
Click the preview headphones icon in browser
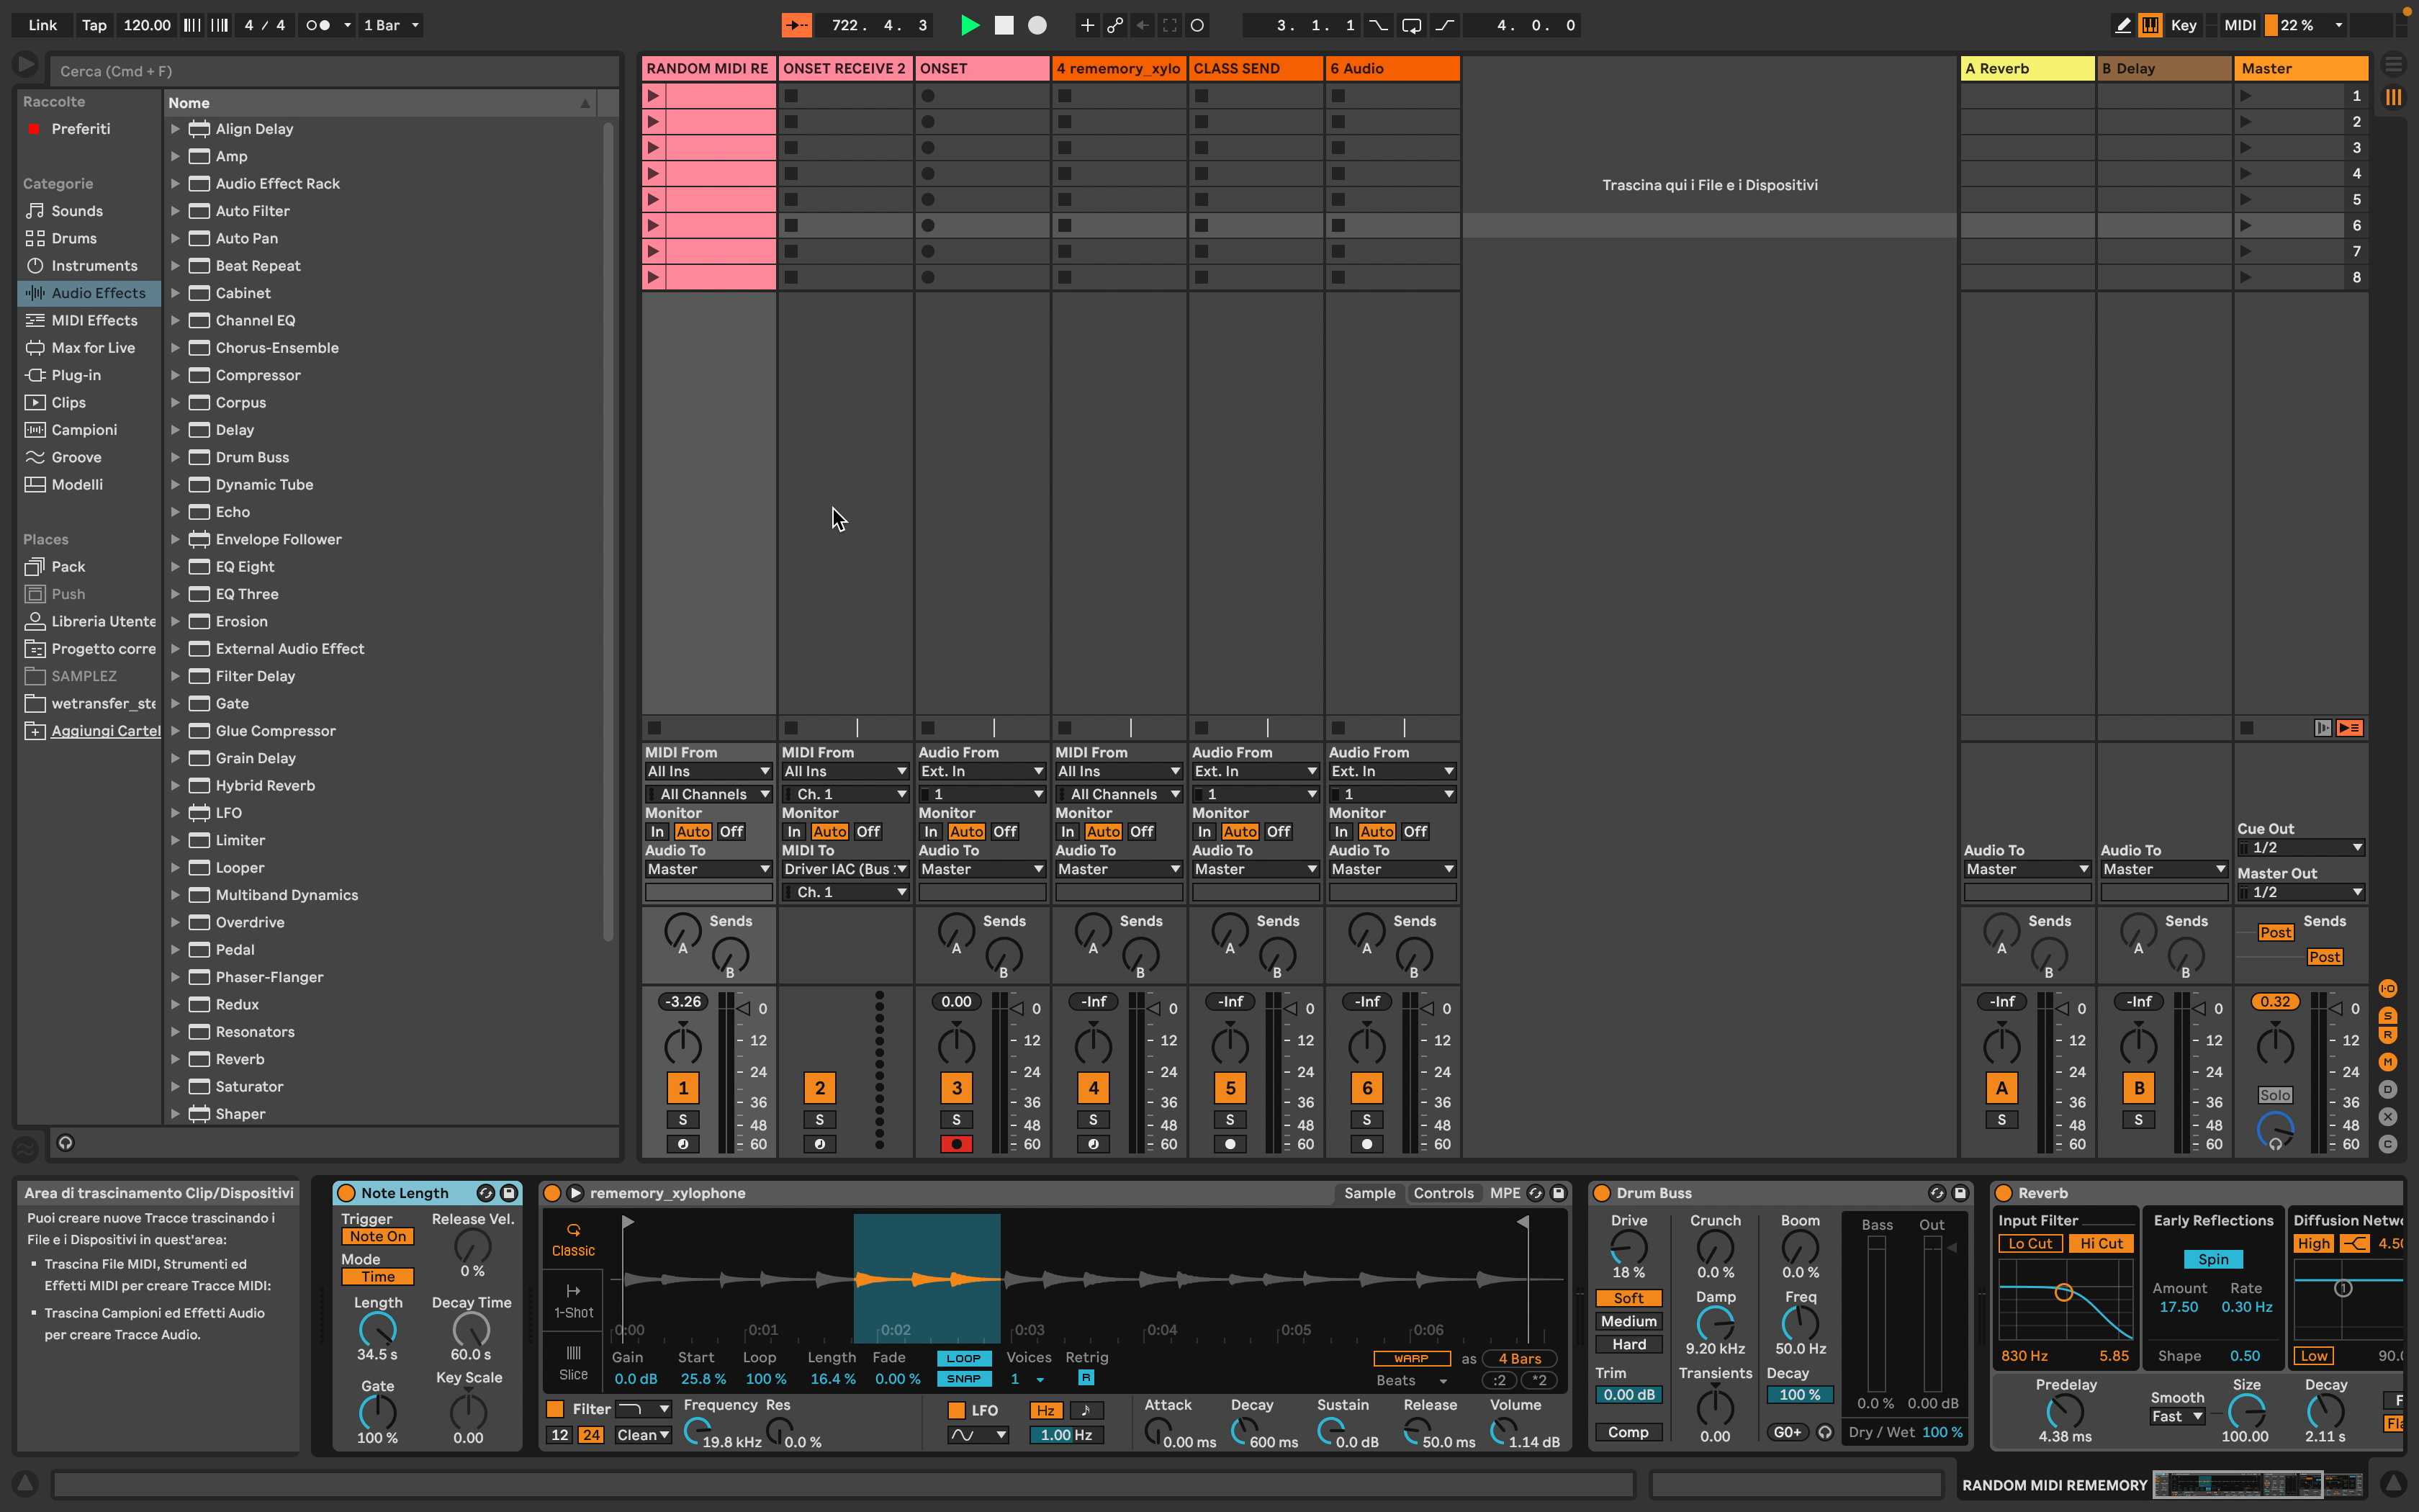[x=66, y=1142]
